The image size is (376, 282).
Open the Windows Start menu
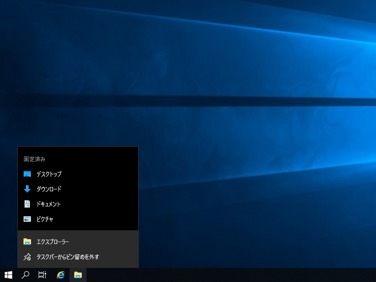coord(8,275)
